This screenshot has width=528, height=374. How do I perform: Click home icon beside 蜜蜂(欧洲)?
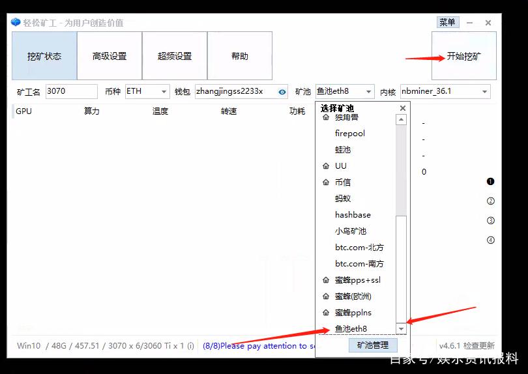326,296
